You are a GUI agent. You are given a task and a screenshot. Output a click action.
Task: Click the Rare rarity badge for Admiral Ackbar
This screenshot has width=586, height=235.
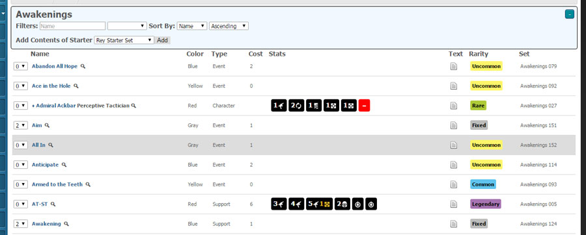click(x=479, y=106)
